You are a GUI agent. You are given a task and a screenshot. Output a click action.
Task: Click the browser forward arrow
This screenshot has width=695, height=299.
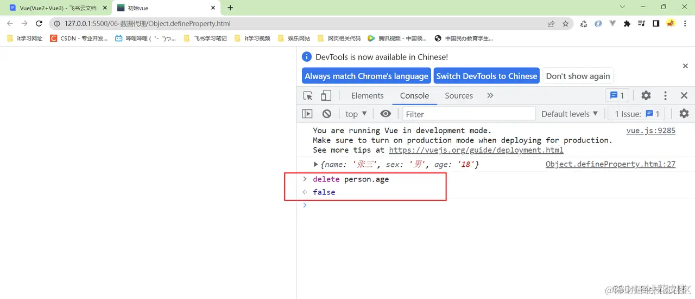24,24
